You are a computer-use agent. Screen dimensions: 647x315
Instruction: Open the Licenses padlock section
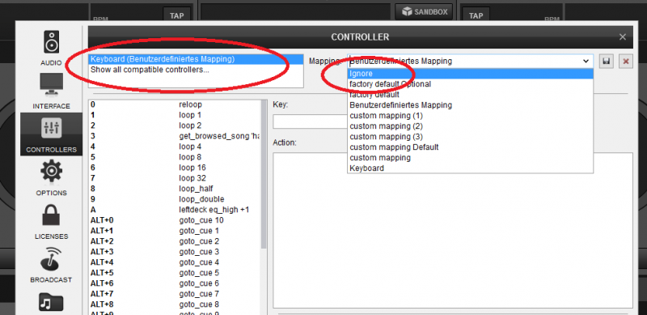click(x=51, y=222)
